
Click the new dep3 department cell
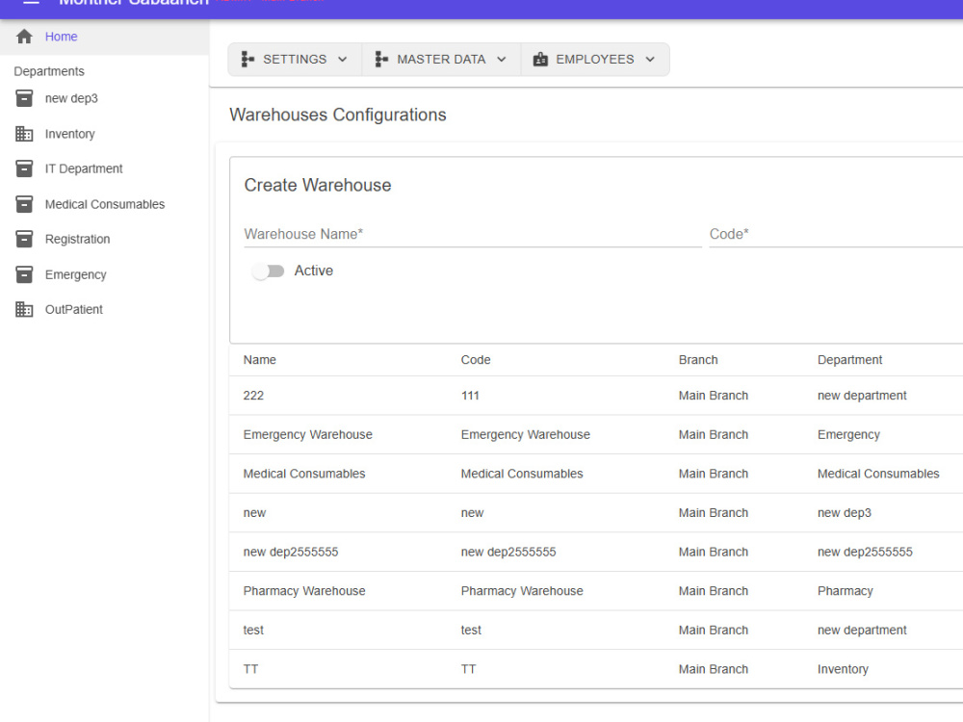tap(844, 513)
